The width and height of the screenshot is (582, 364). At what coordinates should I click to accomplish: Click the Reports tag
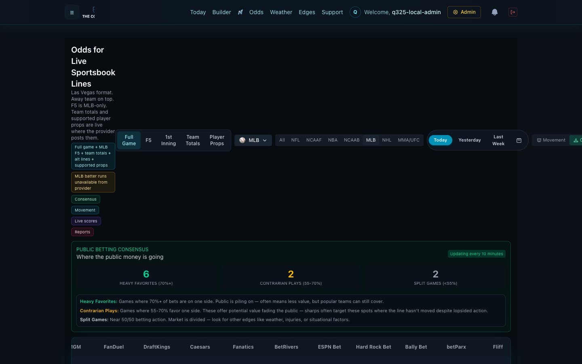point(82,232)
